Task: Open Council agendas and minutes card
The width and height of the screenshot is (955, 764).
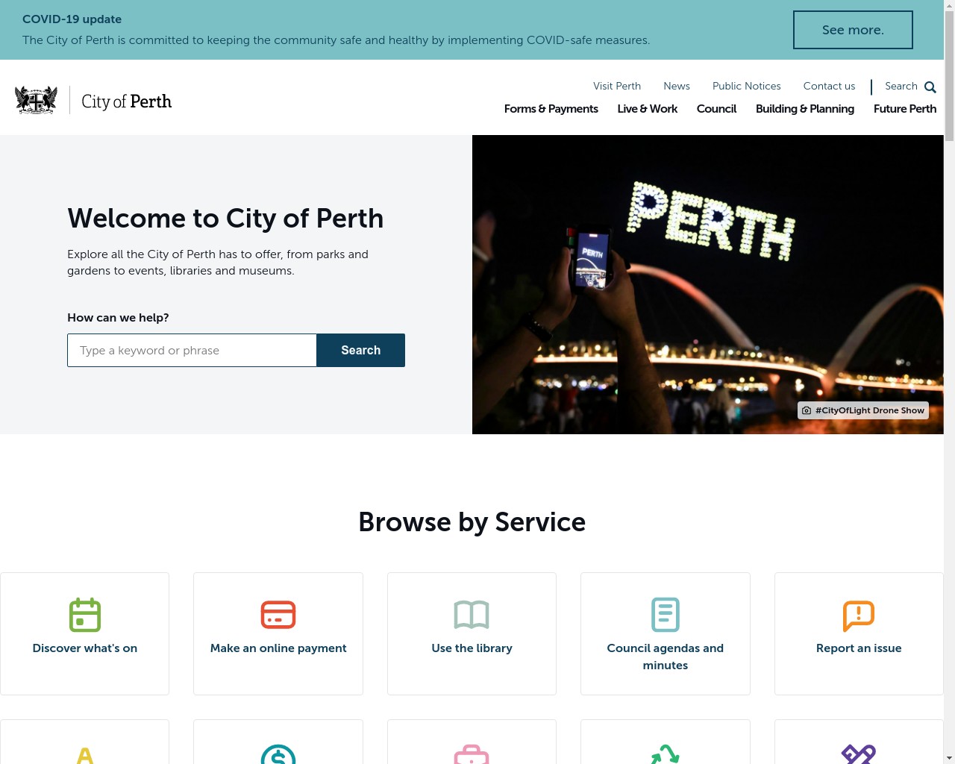Action: click(x=666, y=633)
